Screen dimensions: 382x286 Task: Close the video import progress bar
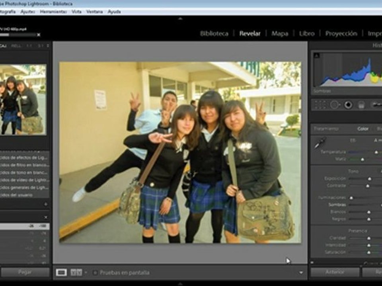[x=39, y=35]
